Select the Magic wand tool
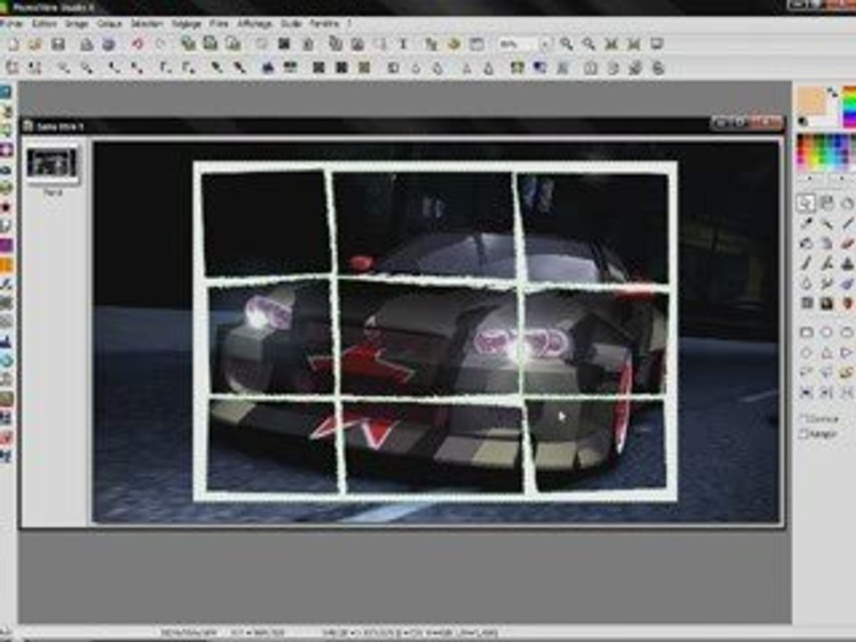The width and height of the screenshot is (856, 642). point(827,223)
